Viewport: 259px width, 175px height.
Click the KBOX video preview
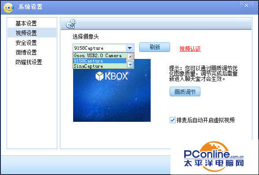point(112,91)
